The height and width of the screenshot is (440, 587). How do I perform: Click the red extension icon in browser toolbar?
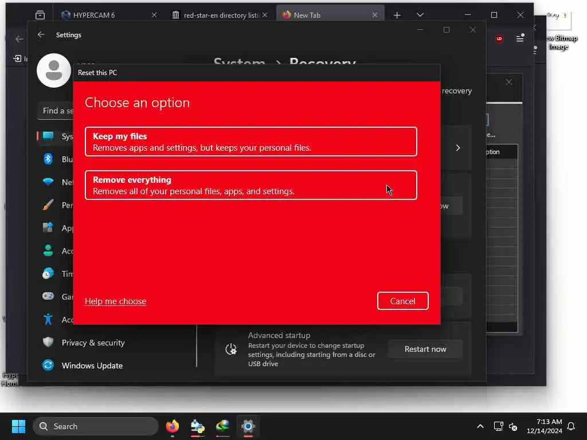point(499,38)
